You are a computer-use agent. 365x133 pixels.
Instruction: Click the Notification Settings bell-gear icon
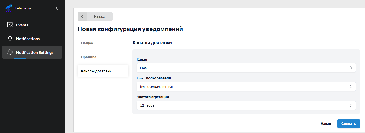point(10,52)
